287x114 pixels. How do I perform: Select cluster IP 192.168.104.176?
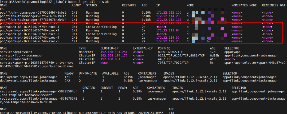(114, 56)
